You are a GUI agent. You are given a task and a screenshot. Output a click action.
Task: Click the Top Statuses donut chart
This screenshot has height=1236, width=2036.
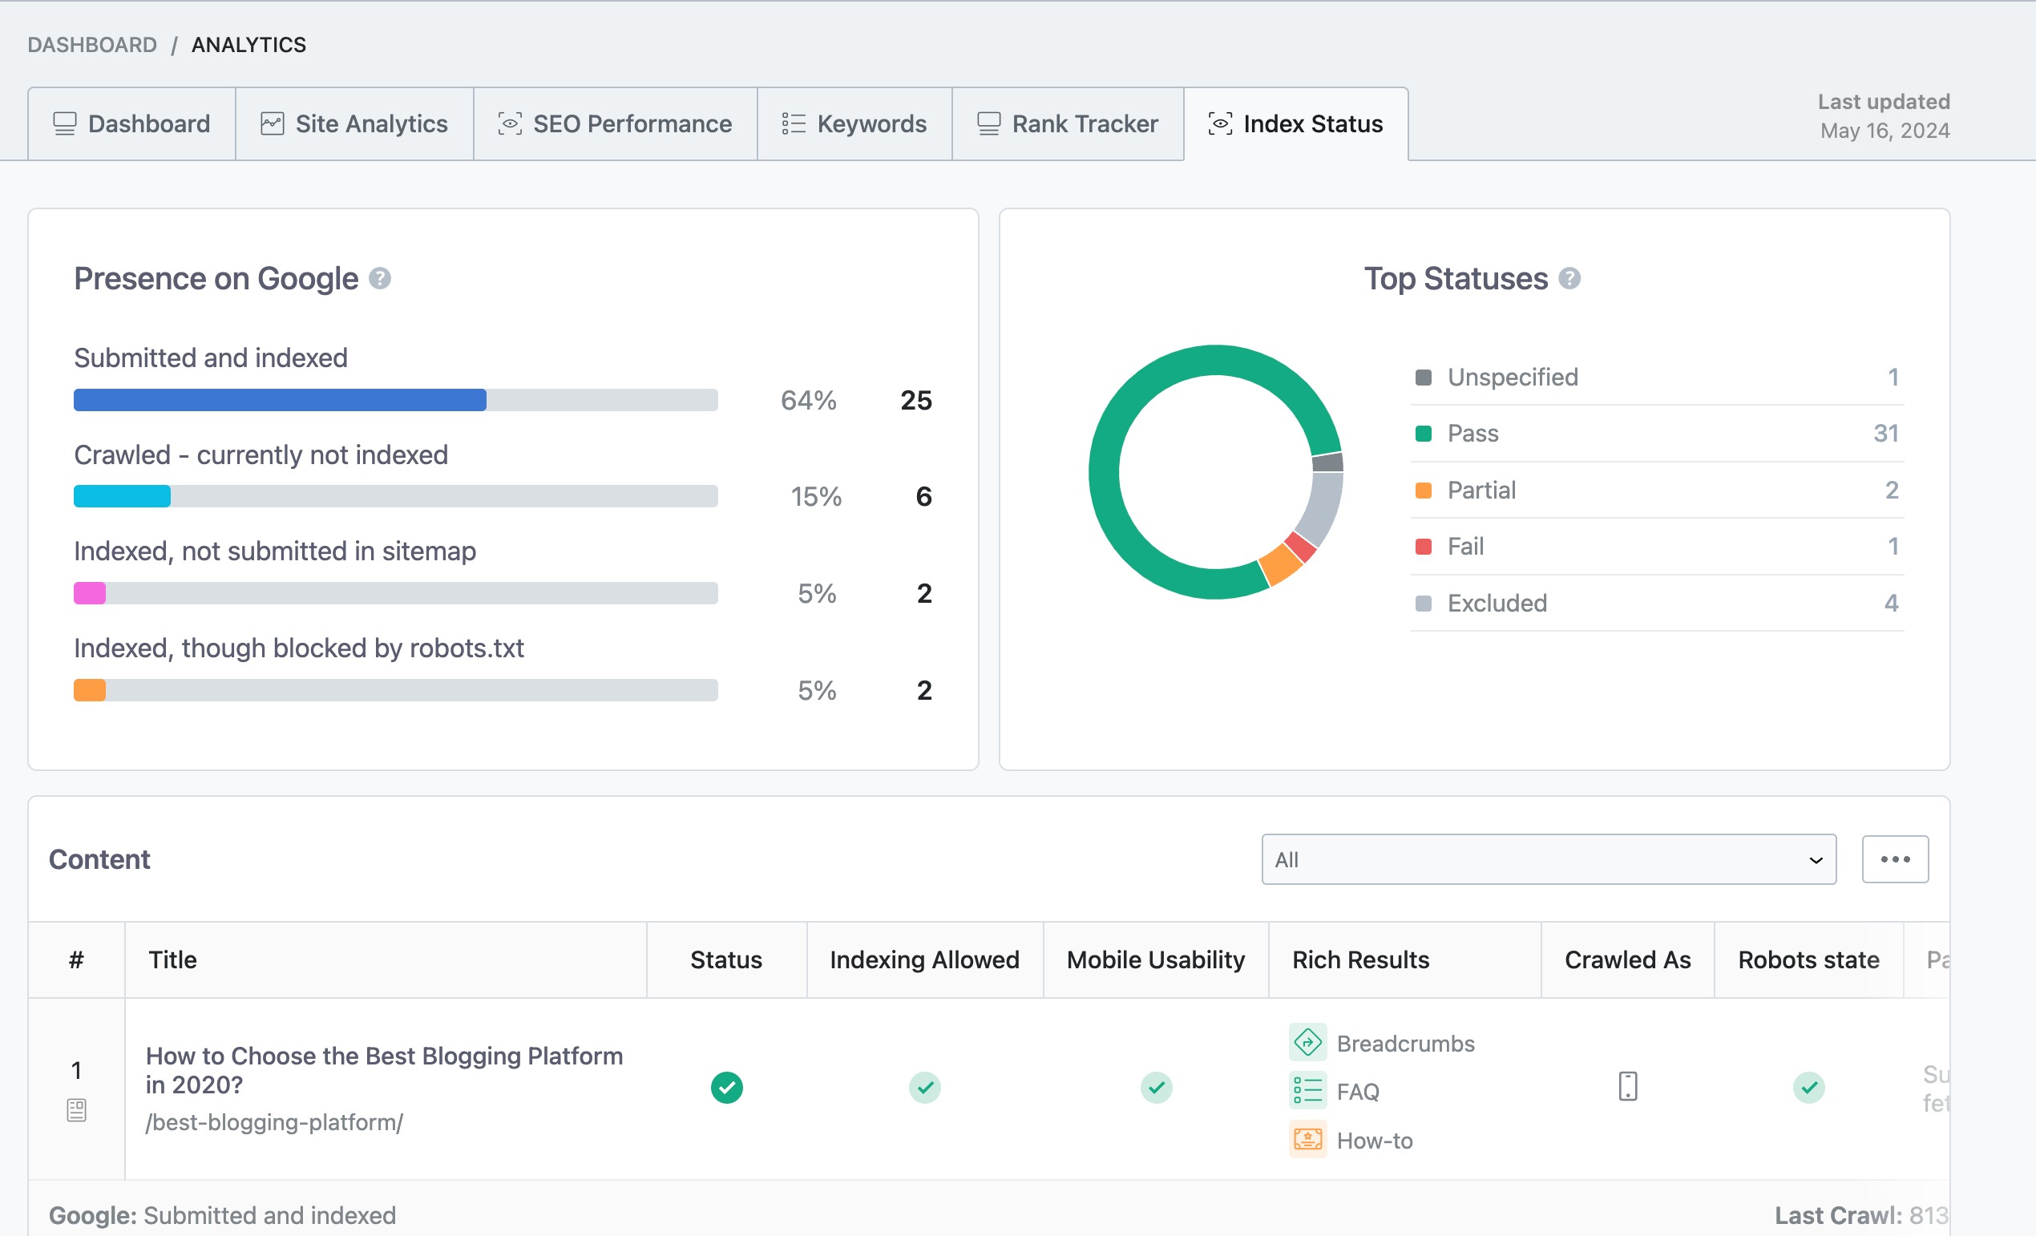point(1215,472)
